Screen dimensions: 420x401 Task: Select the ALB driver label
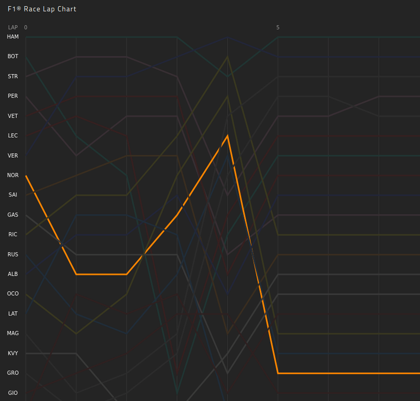coord(13,274)
